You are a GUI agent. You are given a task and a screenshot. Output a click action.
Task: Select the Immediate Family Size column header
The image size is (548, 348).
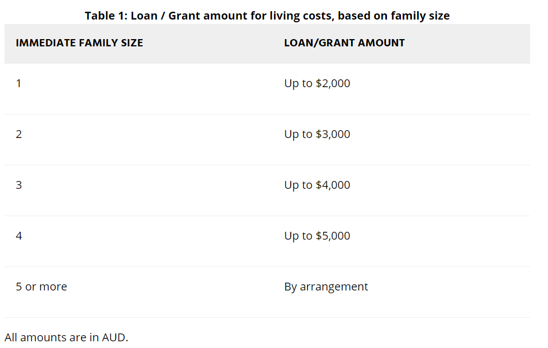(x=79, y=43)
